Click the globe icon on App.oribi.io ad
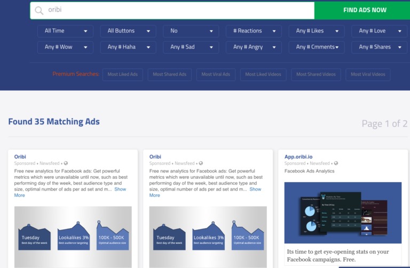 tap(335, 163)
